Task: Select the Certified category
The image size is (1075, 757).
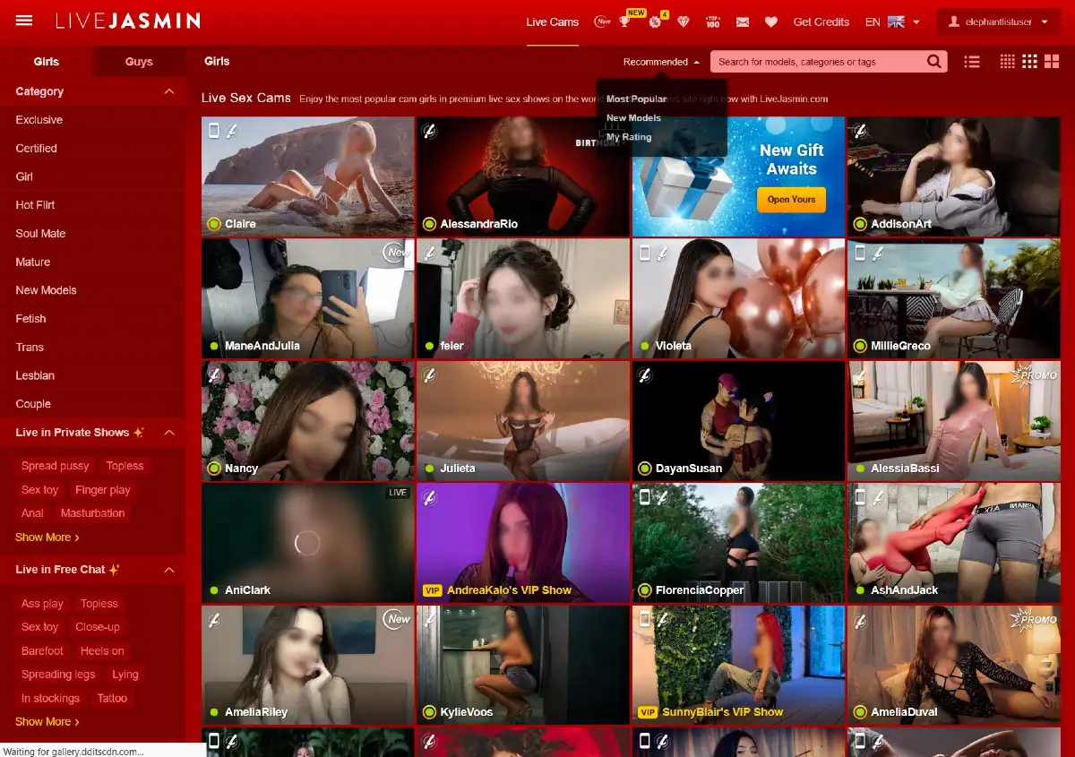Action: [x=37, y=149]
